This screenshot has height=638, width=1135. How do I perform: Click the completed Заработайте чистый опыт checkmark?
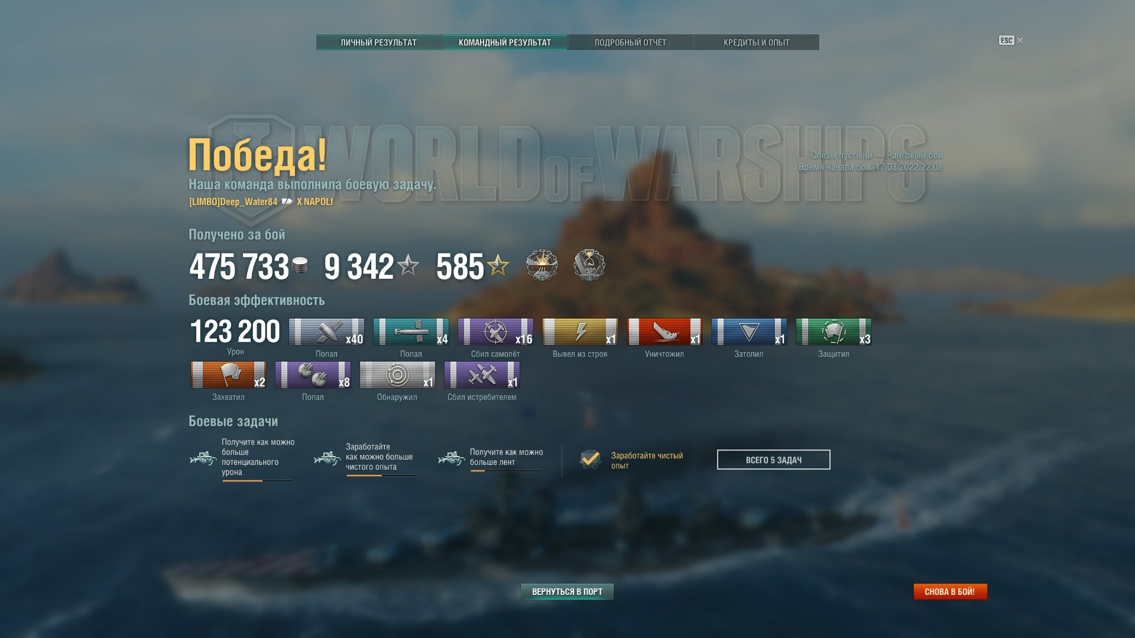pyautogui.click(x=590, y=459)
